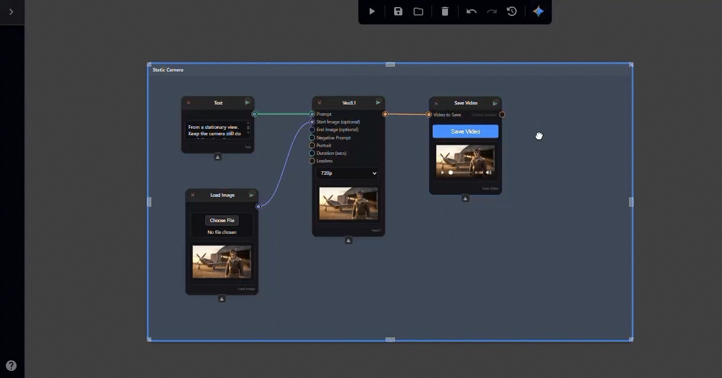Click the Choose File button
This screenshot has width=722, height=378.
point(222,220)
